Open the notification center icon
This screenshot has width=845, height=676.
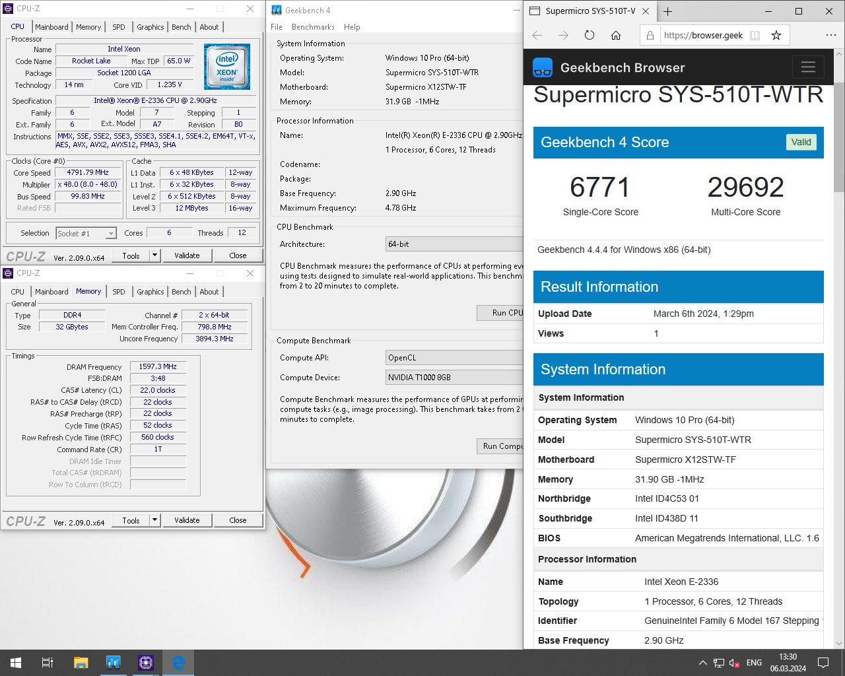[x=823, y=663]
